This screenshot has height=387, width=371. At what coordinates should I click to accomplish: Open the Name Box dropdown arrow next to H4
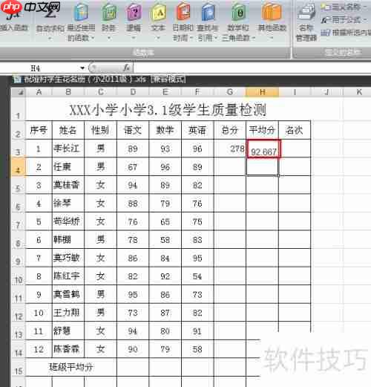82,68
